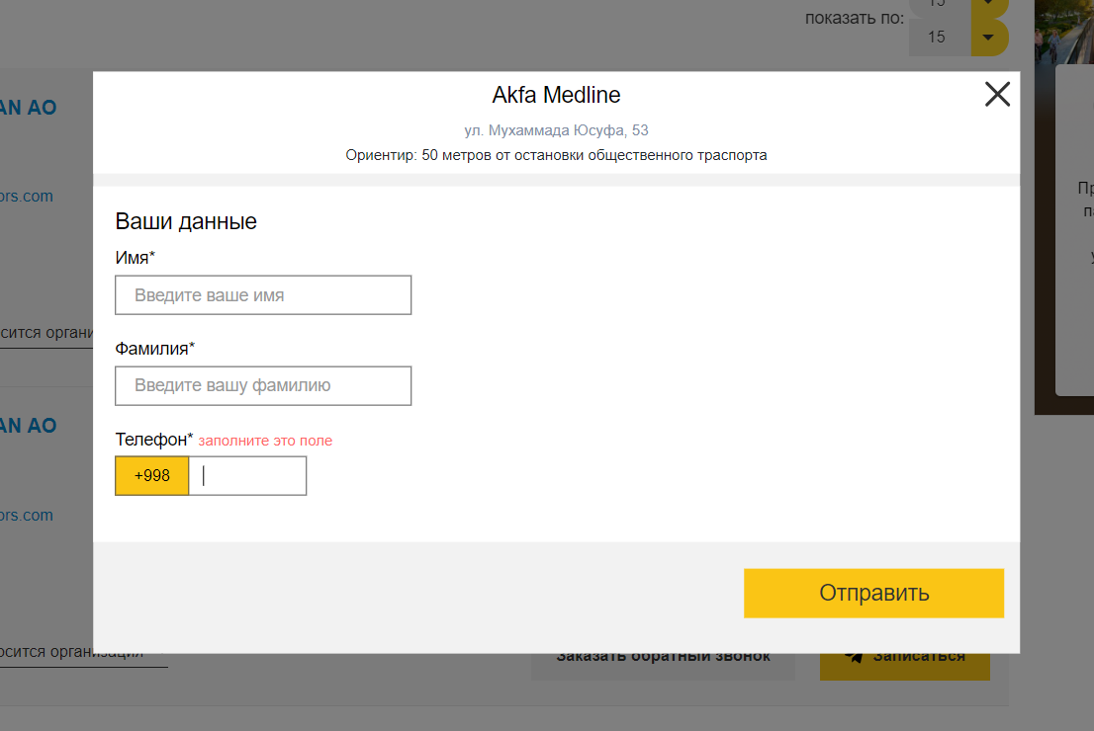
Task: Submit form with Отправить button
Action: [873, 593]
